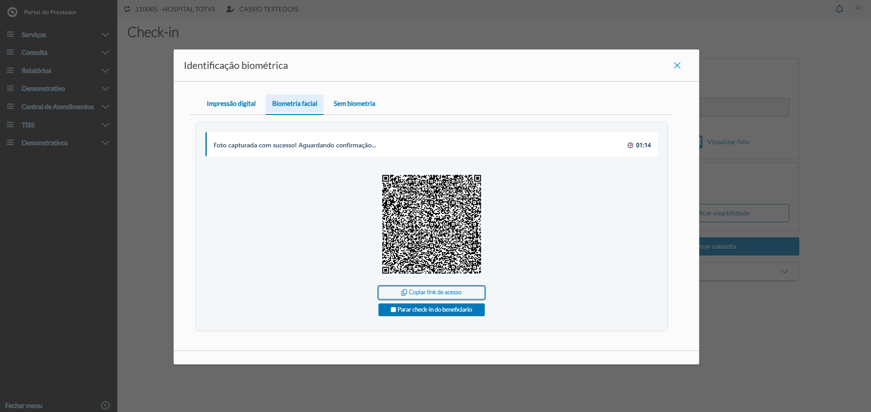
Task: Click the Check-in page heading
Action: pyautogui.click(x=153, y=32)
